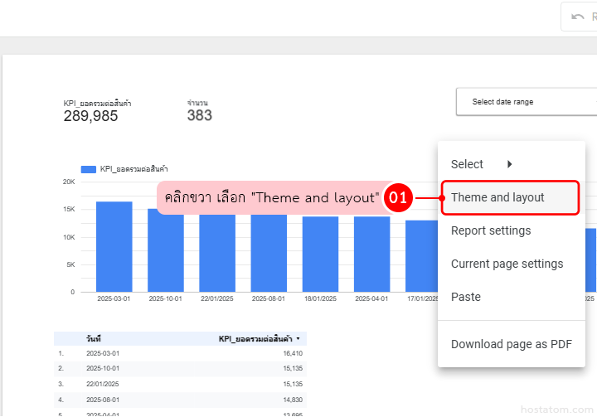Click the red 01 step badge
This screenshot has width=597, height=417.
(x=399, y=198)
